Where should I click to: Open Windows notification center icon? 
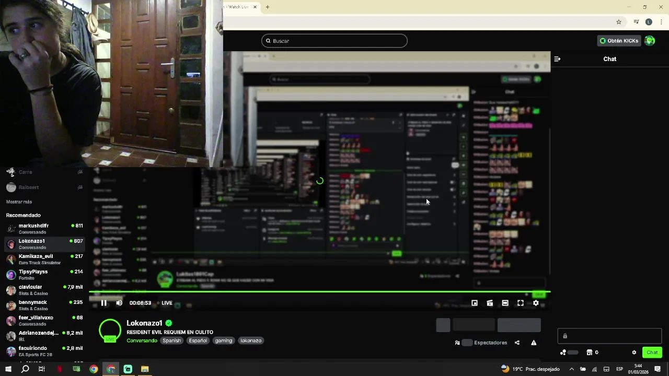(x=658, y=369)
